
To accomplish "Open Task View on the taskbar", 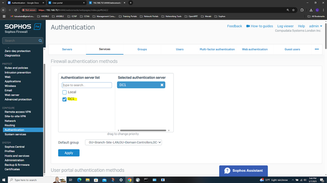I will [70, 180].
